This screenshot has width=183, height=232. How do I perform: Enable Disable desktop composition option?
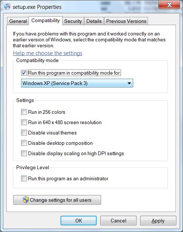pyautogui.click(x=24, y=143)
